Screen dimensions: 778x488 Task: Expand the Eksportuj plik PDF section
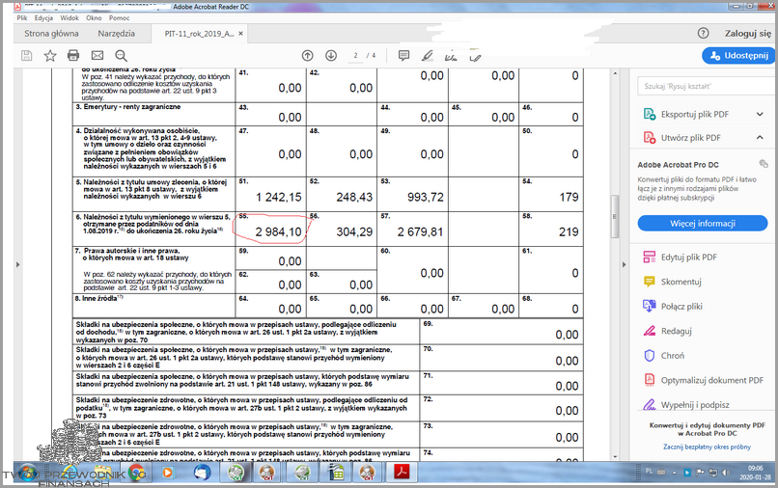tap(760, 114)
